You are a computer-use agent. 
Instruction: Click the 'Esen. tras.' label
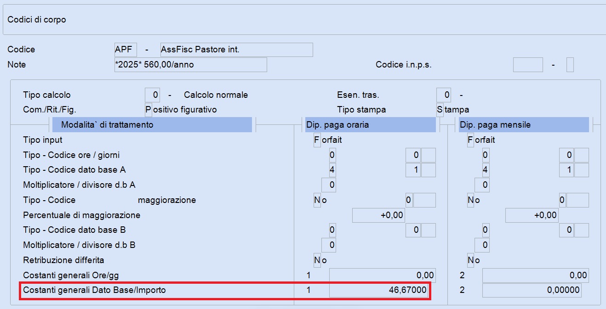358,95
